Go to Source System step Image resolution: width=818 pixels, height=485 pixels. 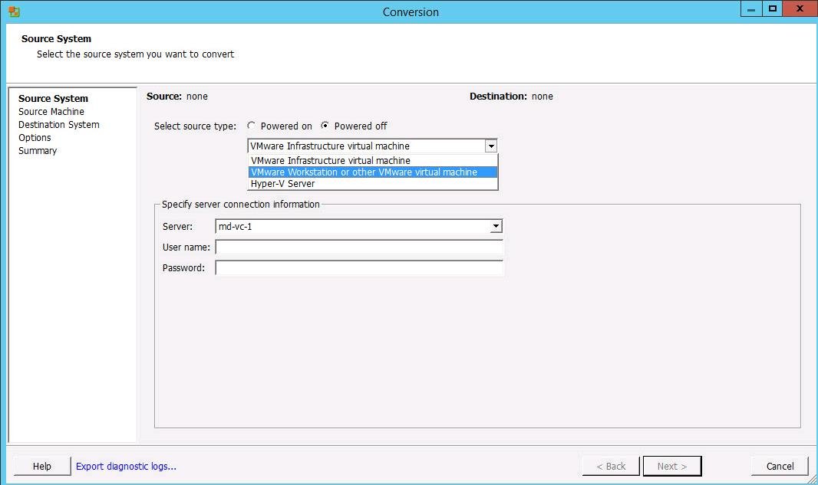tap(53, 99)
